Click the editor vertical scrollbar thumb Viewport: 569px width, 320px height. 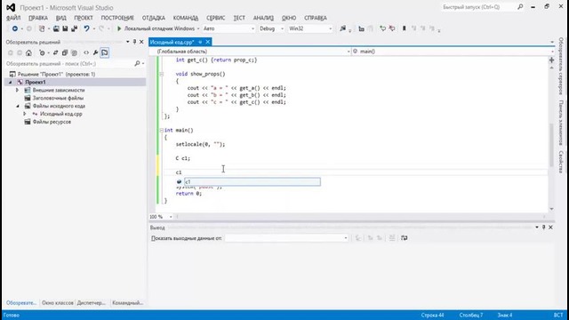pyautogui.click(x=551, y=145)
